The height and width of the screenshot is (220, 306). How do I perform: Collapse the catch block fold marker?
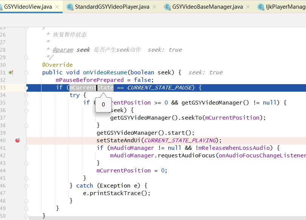tap(26, 185)
